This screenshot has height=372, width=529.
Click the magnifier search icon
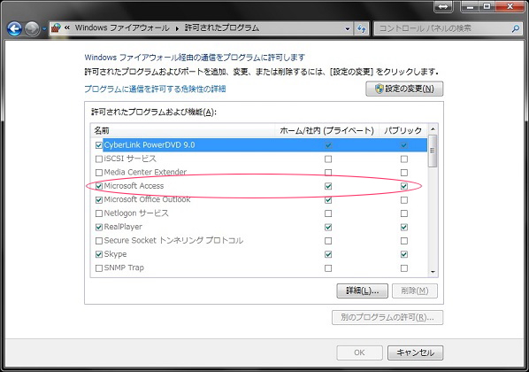tap(515, 28)
